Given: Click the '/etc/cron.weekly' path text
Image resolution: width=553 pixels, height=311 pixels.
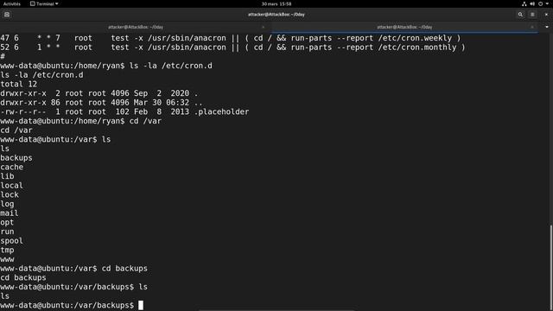Looking at the screenshot, I should [x=415, y=38].
